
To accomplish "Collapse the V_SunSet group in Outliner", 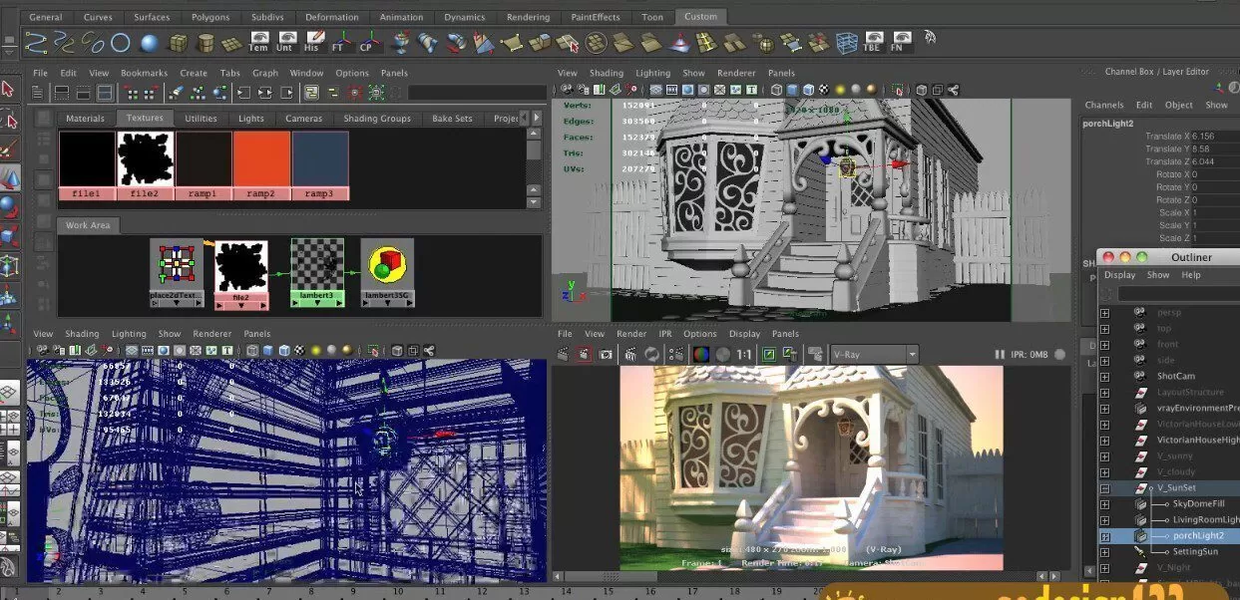I will tap(1104, 488).
